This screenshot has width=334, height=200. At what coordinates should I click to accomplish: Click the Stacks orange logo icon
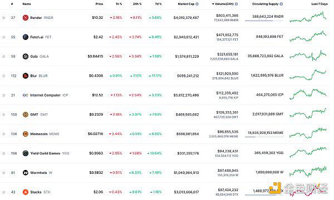point(26,192)
